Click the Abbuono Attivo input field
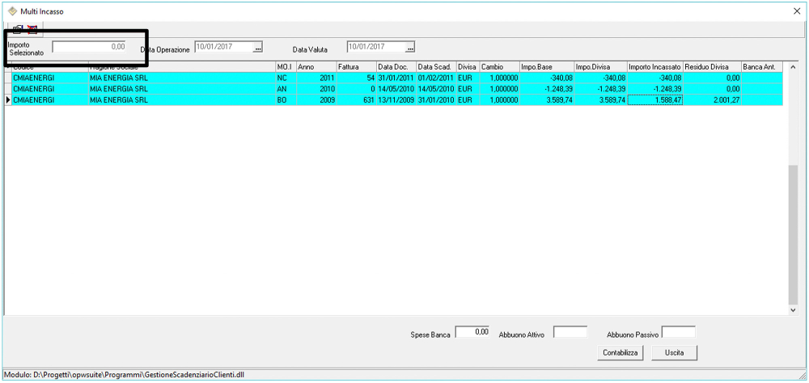The height and width of the screenshot is (383, 809). 570,332
